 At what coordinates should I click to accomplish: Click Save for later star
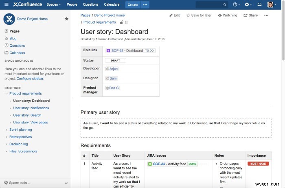[x=199, y=15]
